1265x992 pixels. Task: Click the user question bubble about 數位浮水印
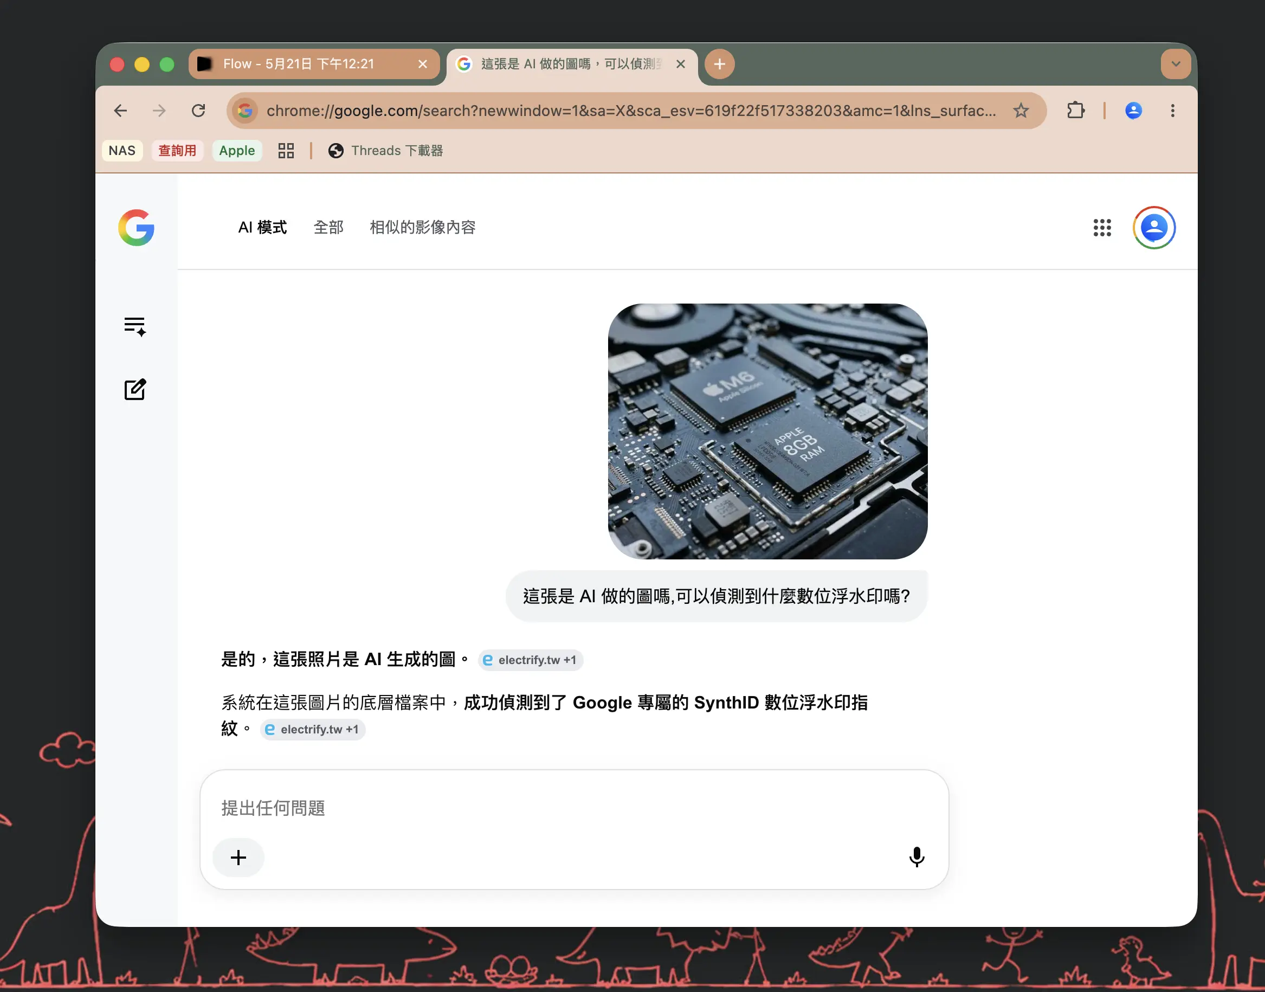(717, 596)
